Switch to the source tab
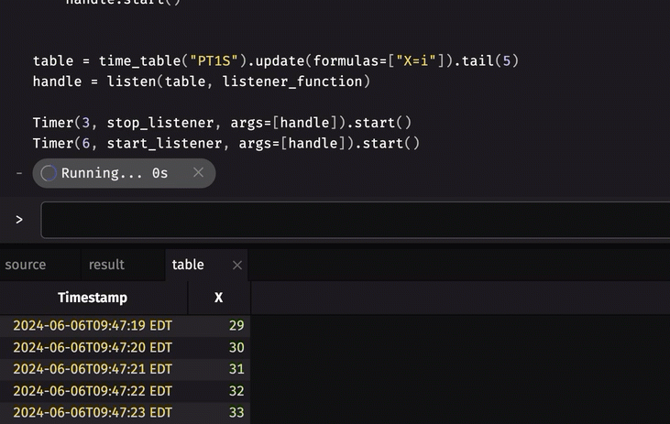 tap(26, 265)
